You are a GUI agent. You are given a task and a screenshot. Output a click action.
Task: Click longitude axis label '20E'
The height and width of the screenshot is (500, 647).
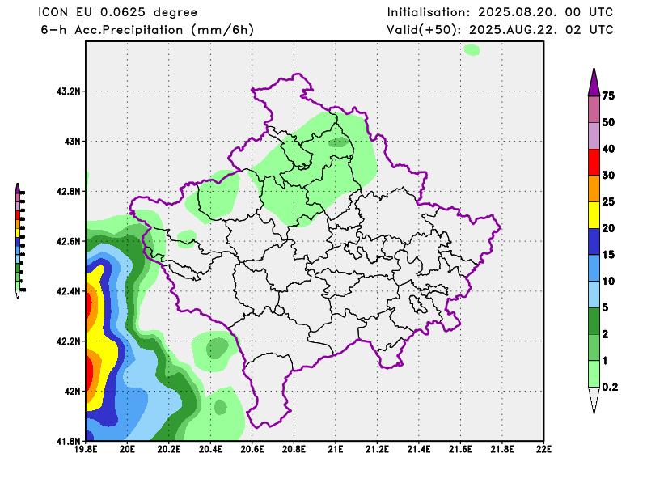point(128,449)
